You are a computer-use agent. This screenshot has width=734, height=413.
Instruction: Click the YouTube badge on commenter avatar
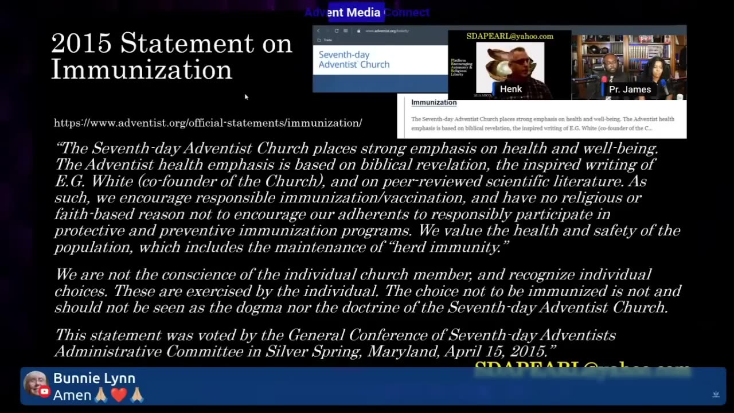point(44,392)
